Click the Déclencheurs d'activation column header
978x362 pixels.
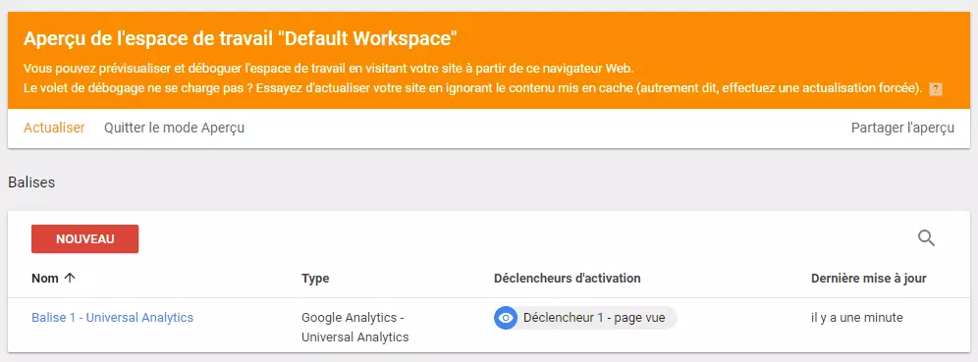pos(567,279)
